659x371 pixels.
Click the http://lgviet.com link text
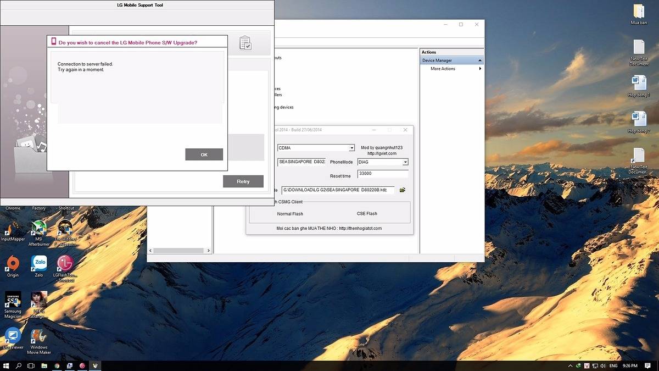tap(382, 153)
